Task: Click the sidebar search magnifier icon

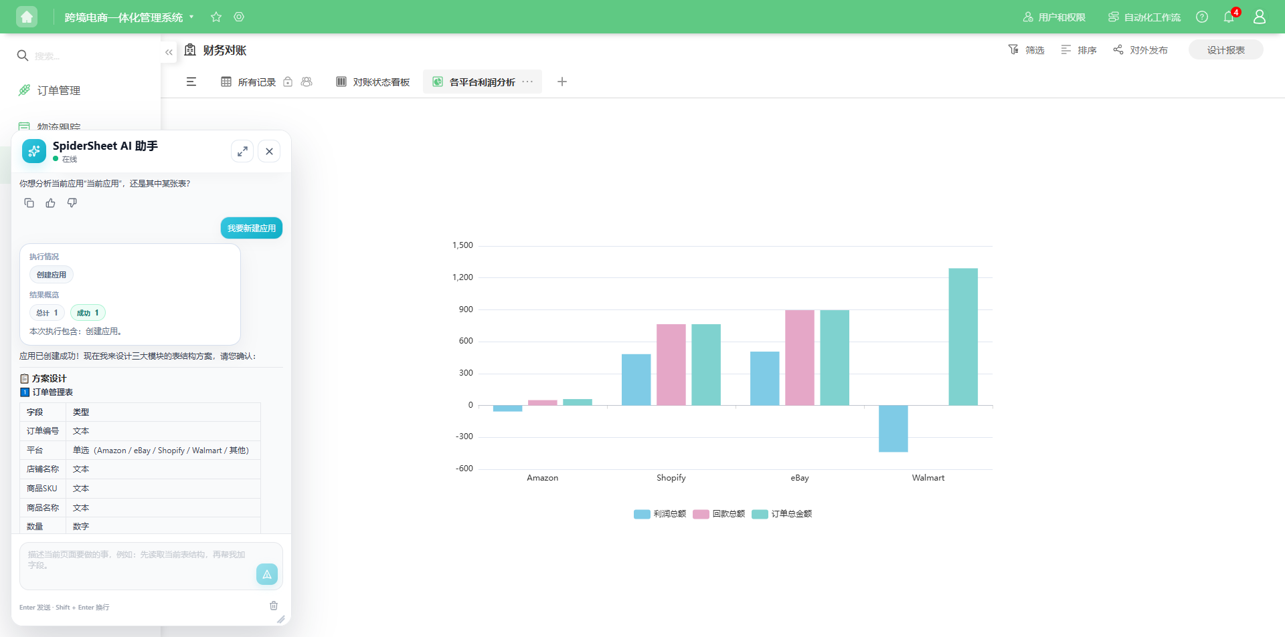Action: pos(23,55)
